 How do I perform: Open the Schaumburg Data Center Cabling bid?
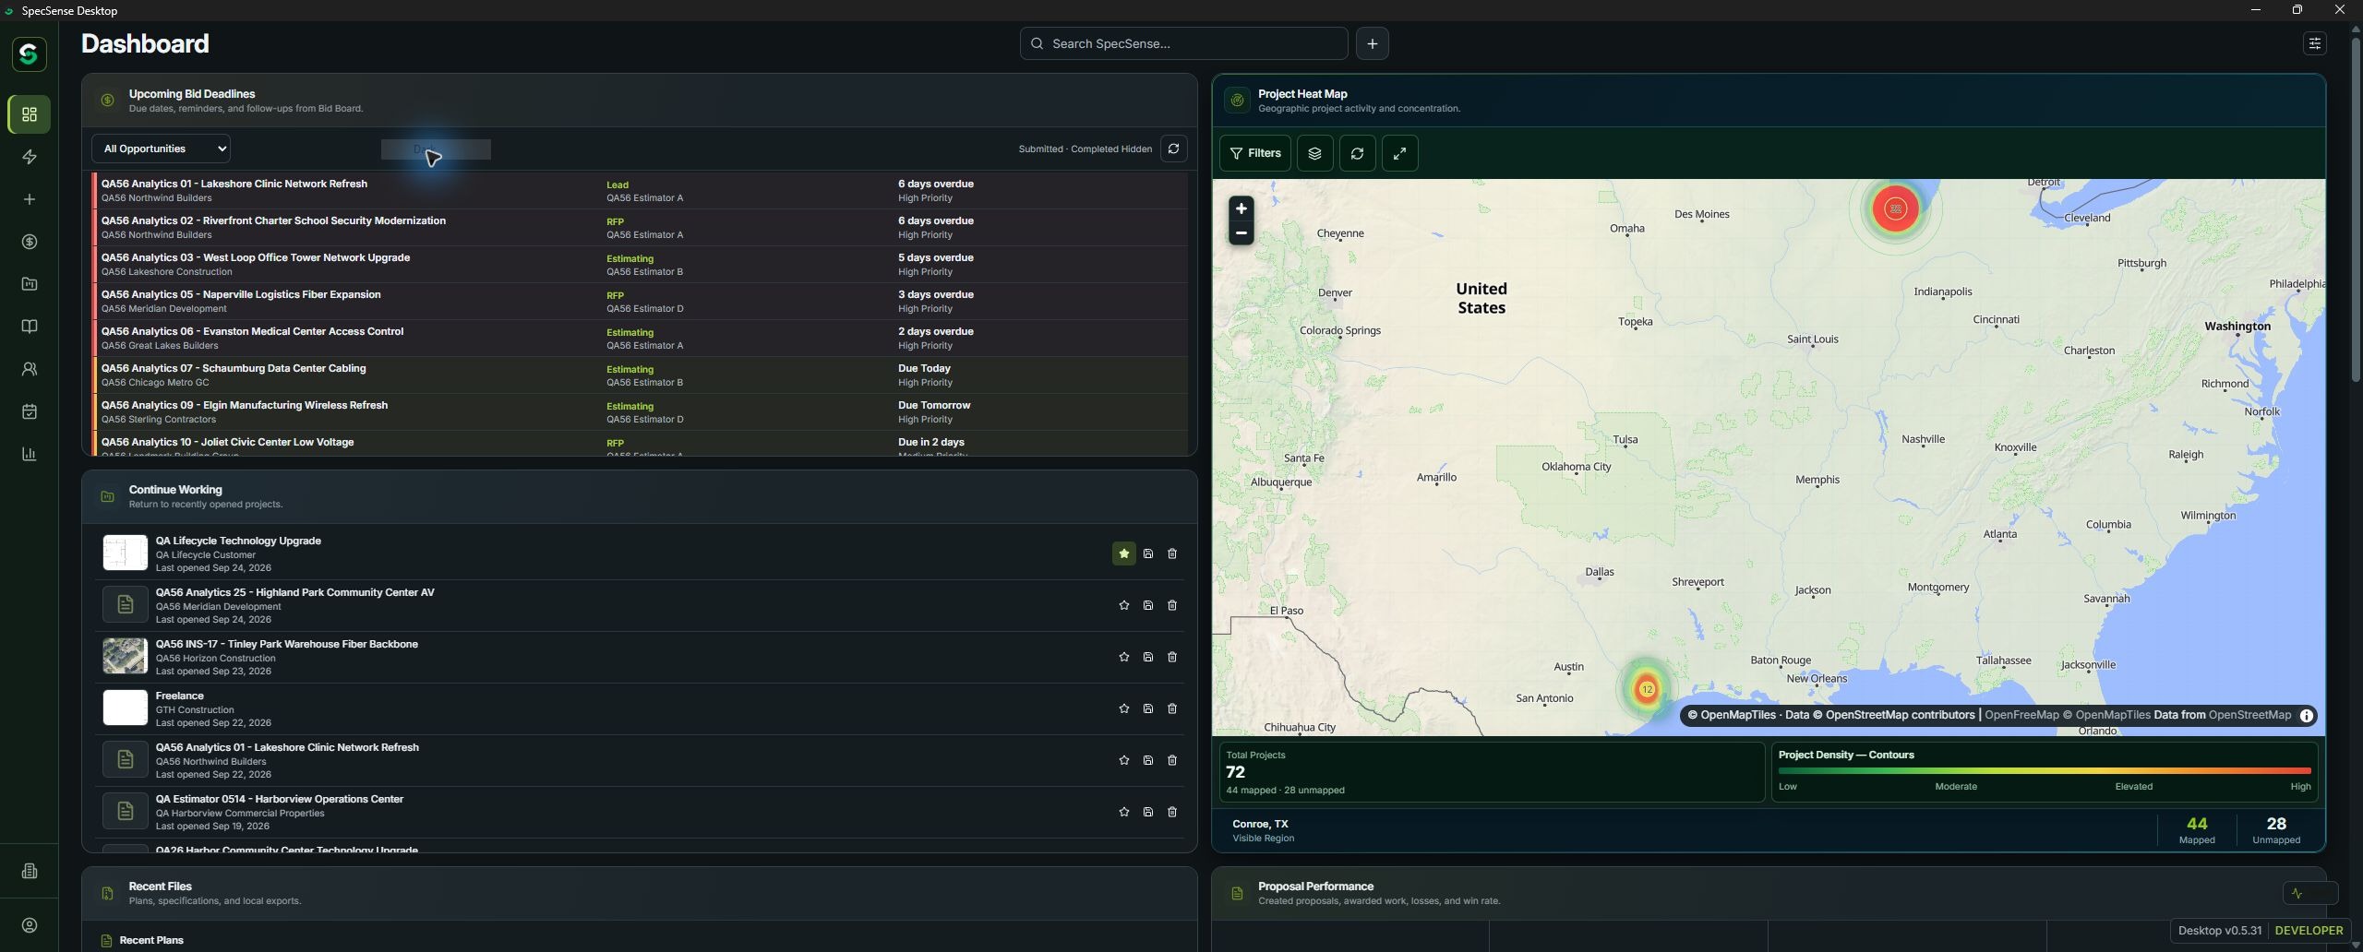coord(640,375)
